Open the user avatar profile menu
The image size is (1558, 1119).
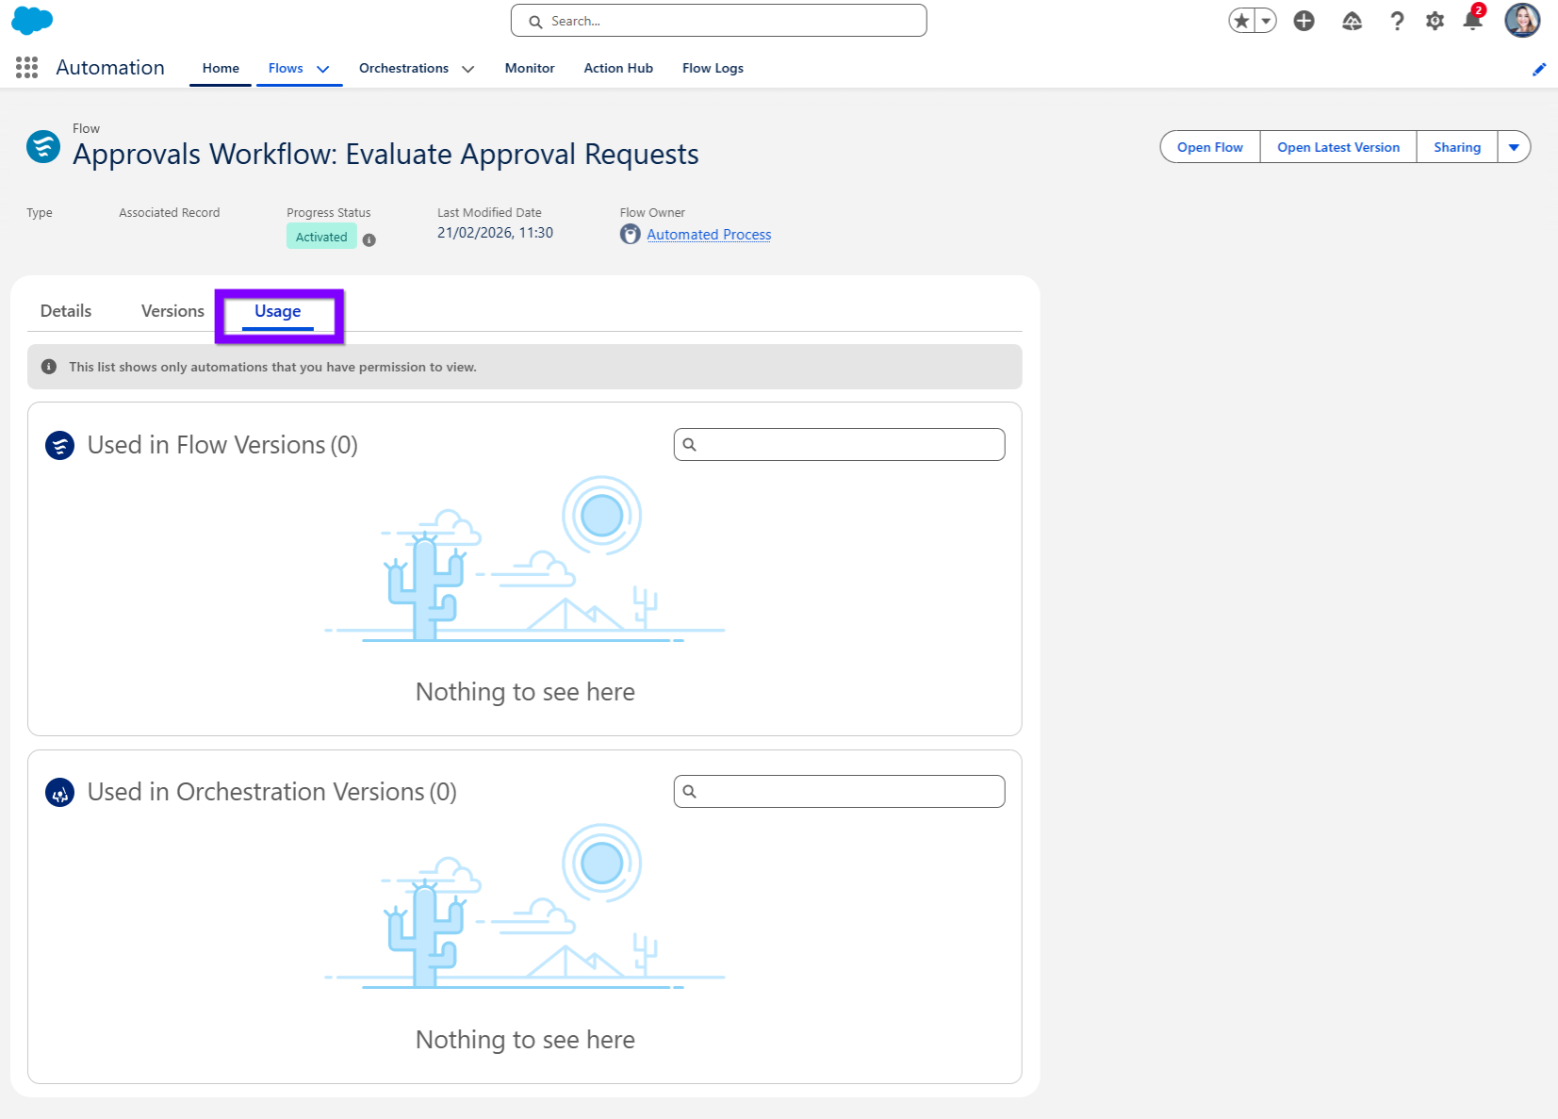[1521, 20]
